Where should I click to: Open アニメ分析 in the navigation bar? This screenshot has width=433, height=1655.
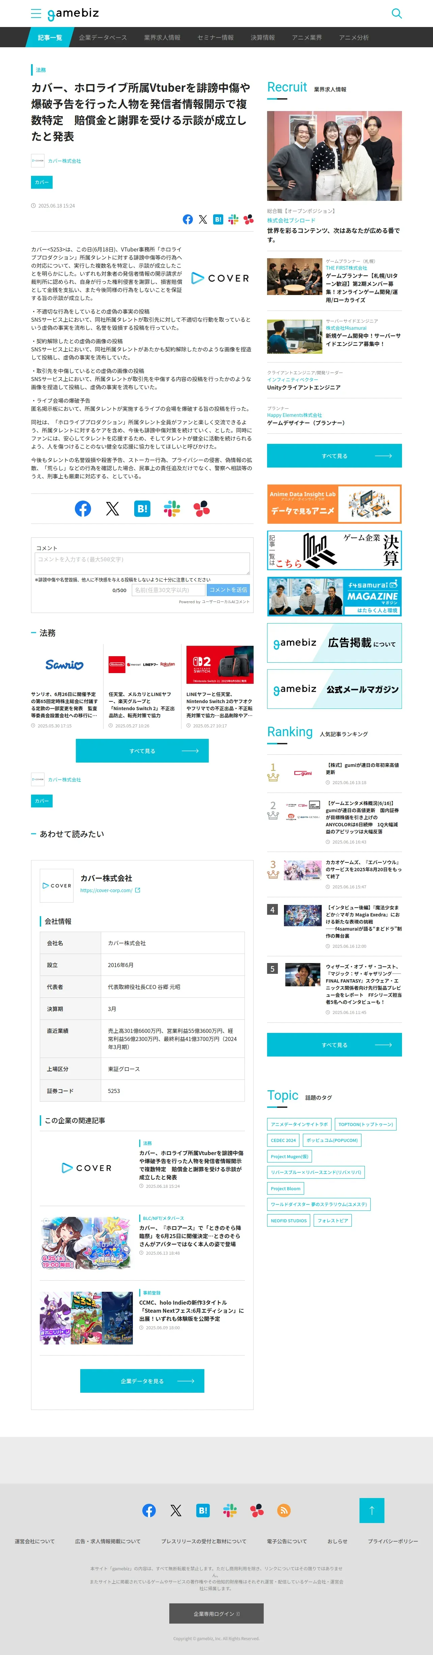point(354,37)
